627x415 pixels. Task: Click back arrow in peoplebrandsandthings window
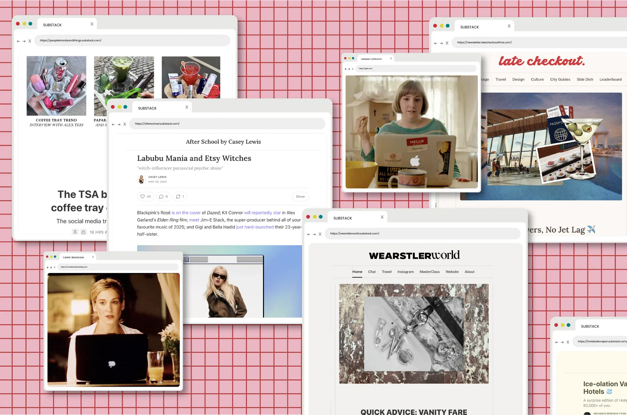pyautogui.click(x=18, y=41)
